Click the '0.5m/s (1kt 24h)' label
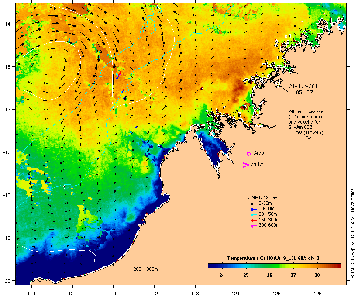The width and height of the screenshot is (358, 297). tap(306, 132)
